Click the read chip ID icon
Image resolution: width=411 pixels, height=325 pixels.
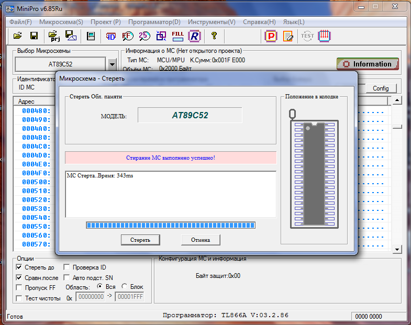click(111, 36)
